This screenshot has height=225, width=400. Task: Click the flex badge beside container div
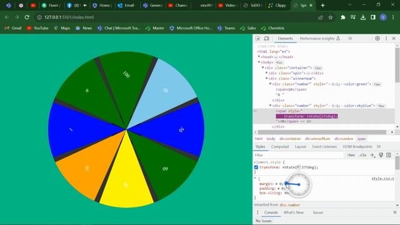pyautogui.click(x=318, y=68)
